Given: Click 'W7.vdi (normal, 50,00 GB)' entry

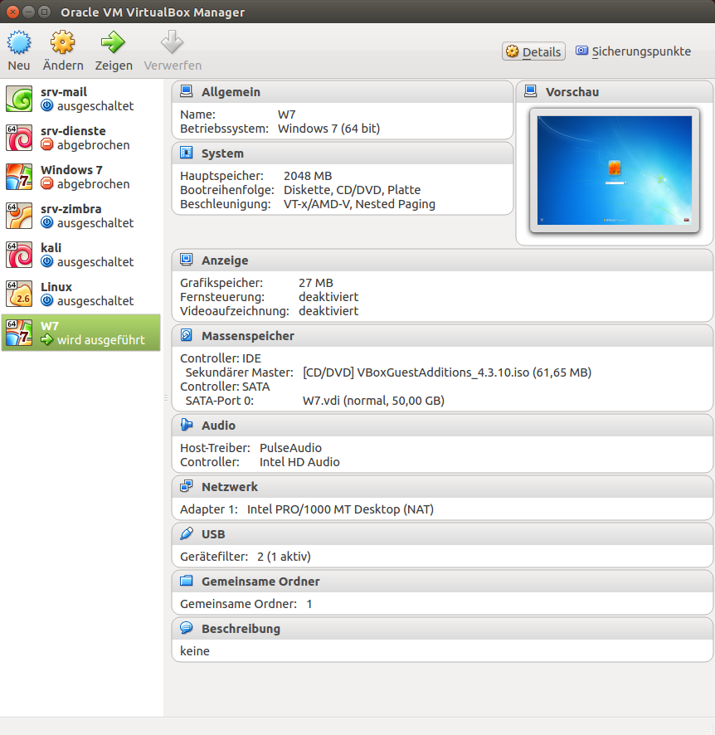Looking at the screenshot, I should (x=373, y=401).
